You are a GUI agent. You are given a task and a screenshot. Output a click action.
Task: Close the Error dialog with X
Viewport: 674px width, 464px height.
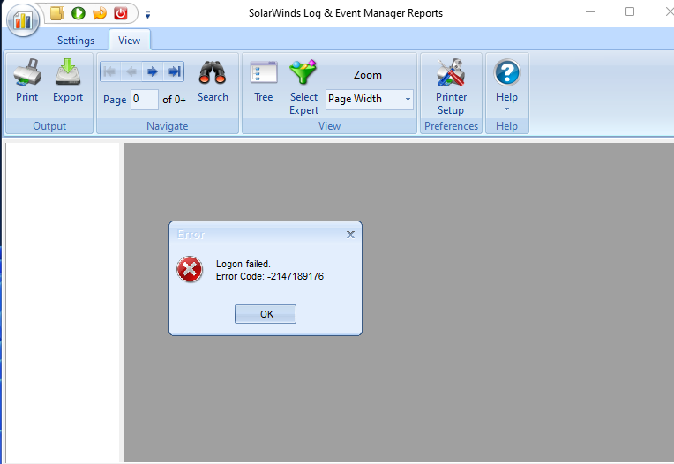click(351, 235)
